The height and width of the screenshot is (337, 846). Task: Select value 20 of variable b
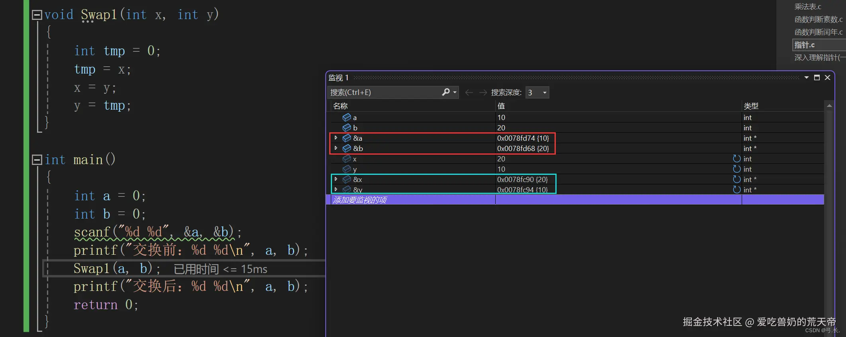501,128
